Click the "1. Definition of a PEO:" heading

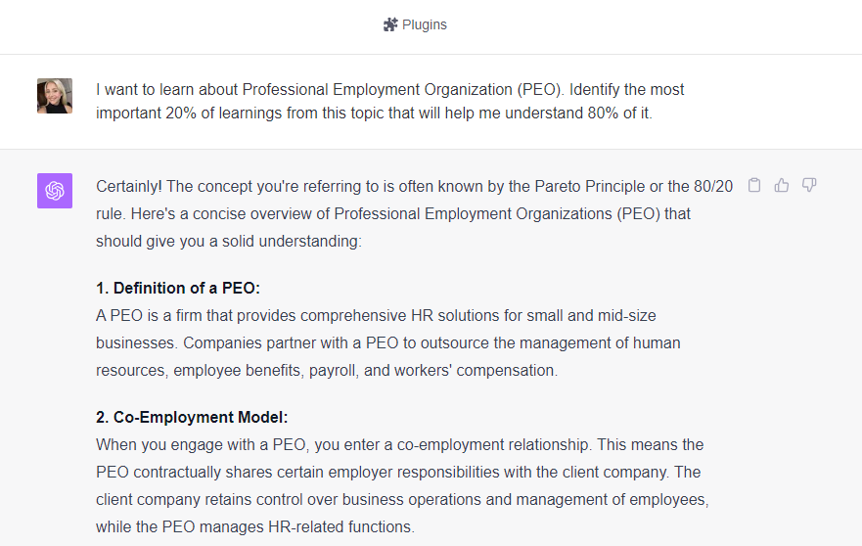[x=178, y=288]
